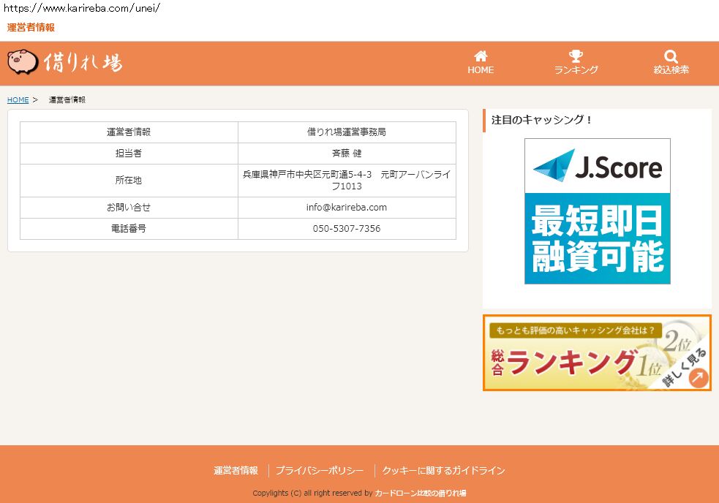This screenshot has width=719, height=503.
Task: Open the footer 運営者情報 link
Action: pos(236,471)
